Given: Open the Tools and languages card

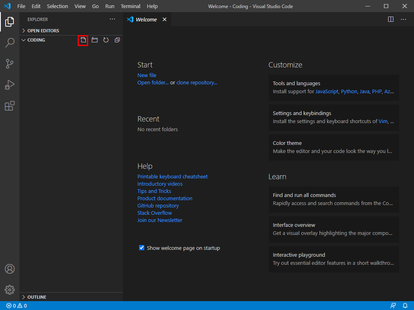Looking at the screenshot, I should coord(334,88).
